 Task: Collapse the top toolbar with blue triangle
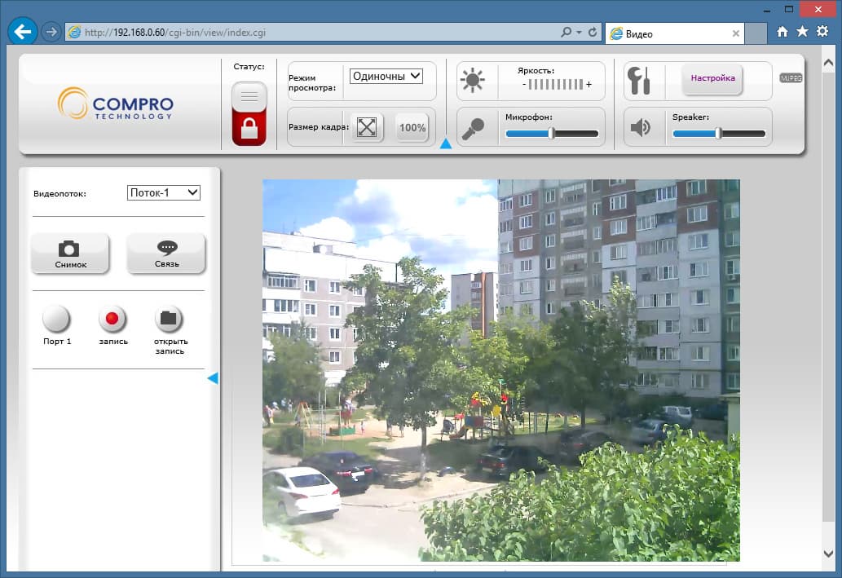446,143
